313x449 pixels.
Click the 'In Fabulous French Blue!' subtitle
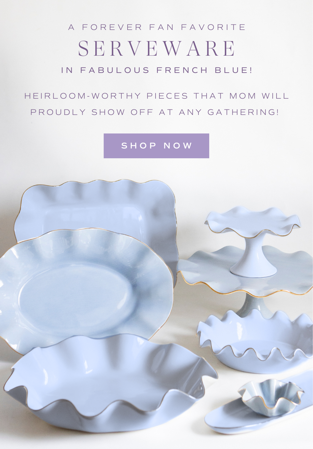click(x=156, y=70)
